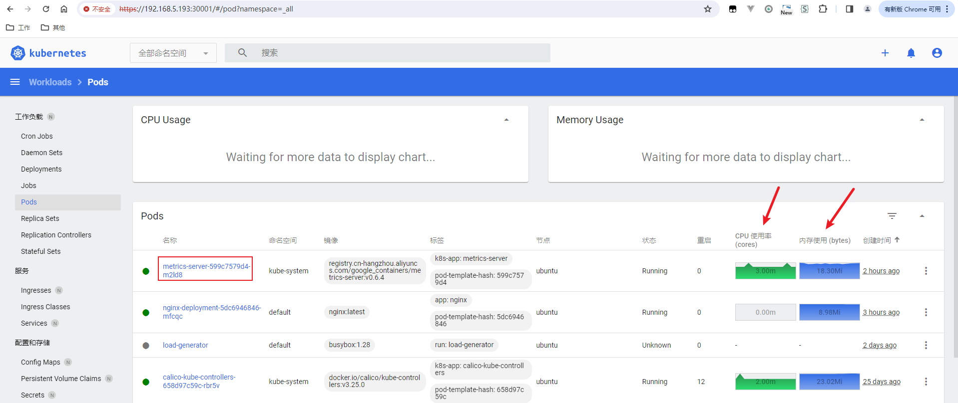Image resolution: width=958 pixels, height=403 pixels.
Task: Open Stateful Sets in the sidebar
Action: tap(41, 251)
